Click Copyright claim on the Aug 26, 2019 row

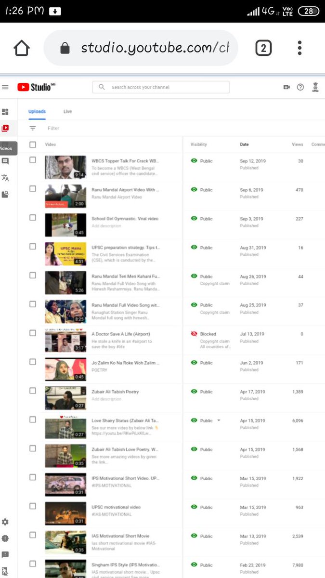[215, 284]
